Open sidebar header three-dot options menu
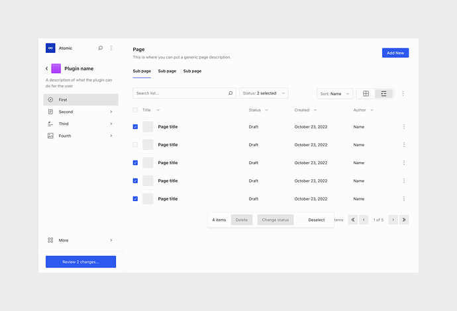The height and width of the screenshot is (311, 457). pyautogui.click(x=111, y=48)
